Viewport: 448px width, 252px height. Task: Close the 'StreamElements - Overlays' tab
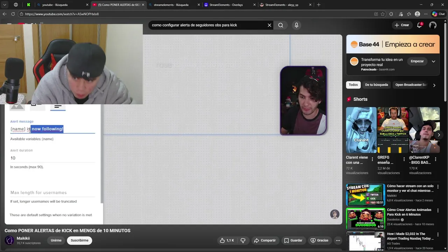click(x=254, y=5)
